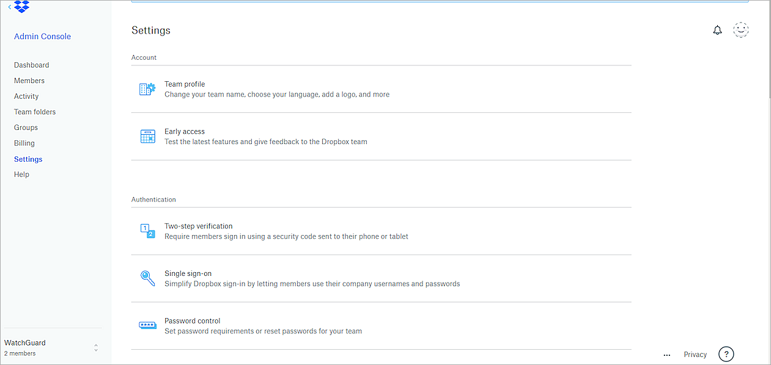Open the ellipsis options menu near Privacy
This screenshot has width=771, height=365.
point(666,355)
